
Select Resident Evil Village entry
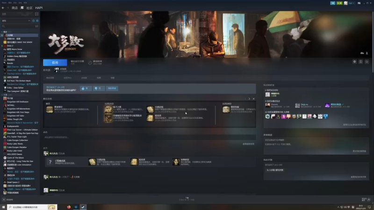pos(22,84)
